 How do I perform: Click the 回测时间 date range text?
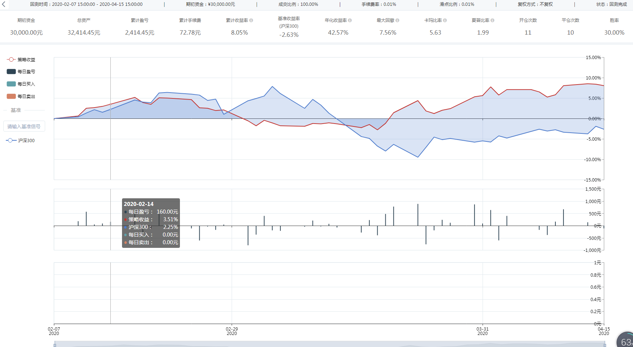point(86,4)
